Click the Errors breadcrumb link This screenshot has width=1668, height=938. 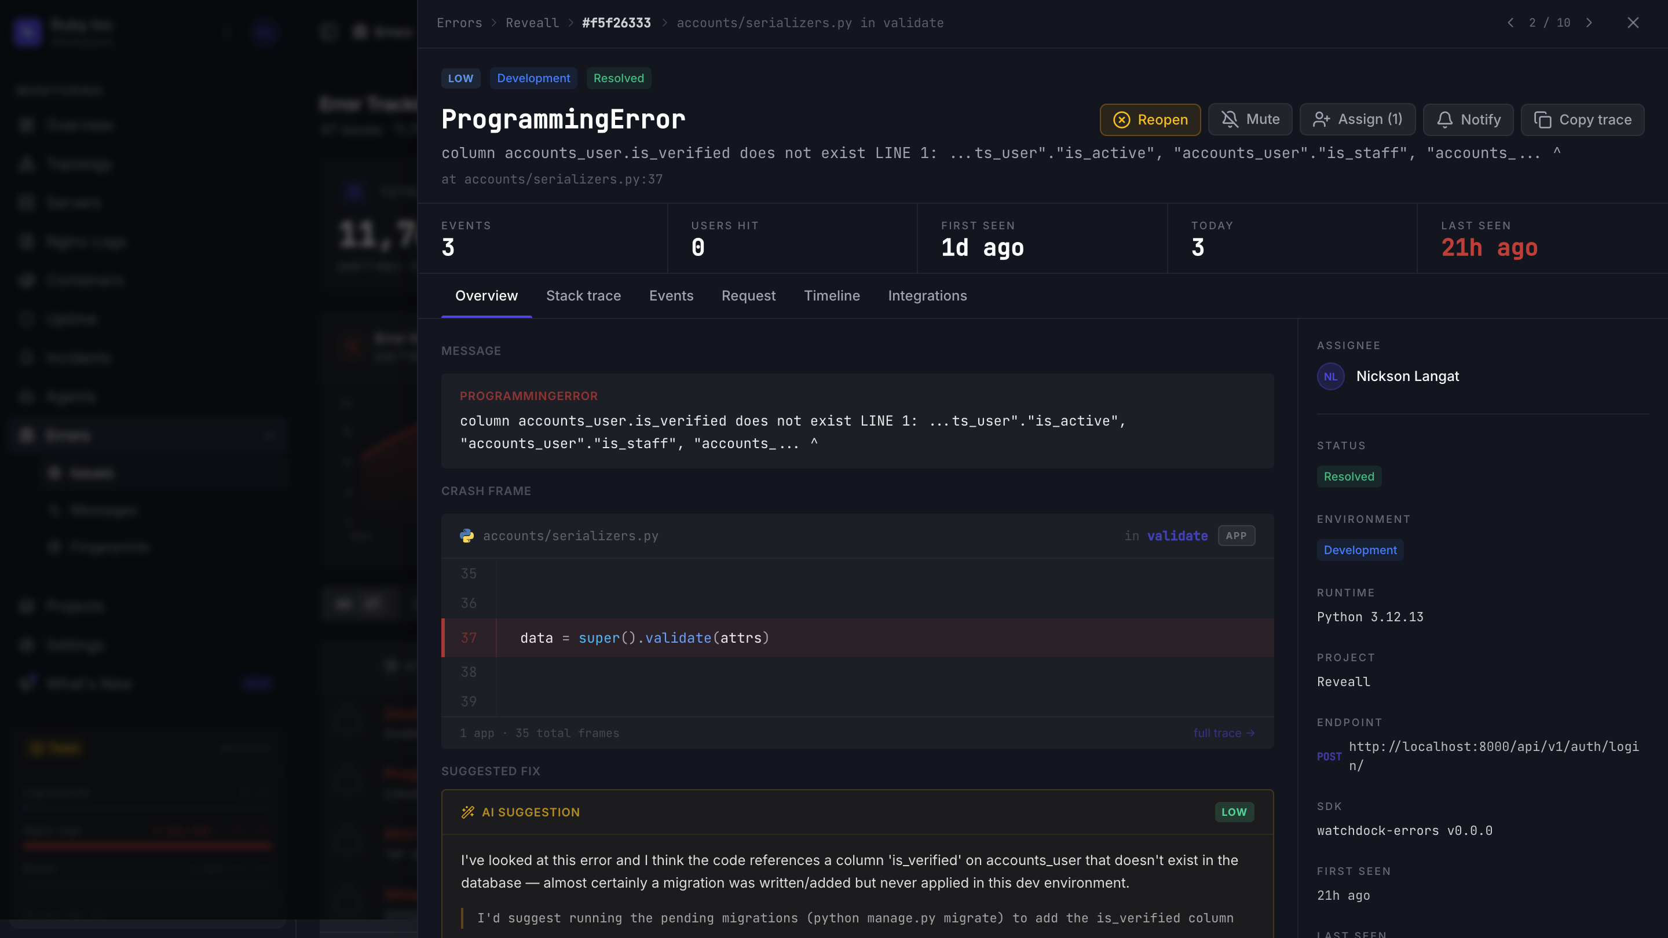pos(459,23)
